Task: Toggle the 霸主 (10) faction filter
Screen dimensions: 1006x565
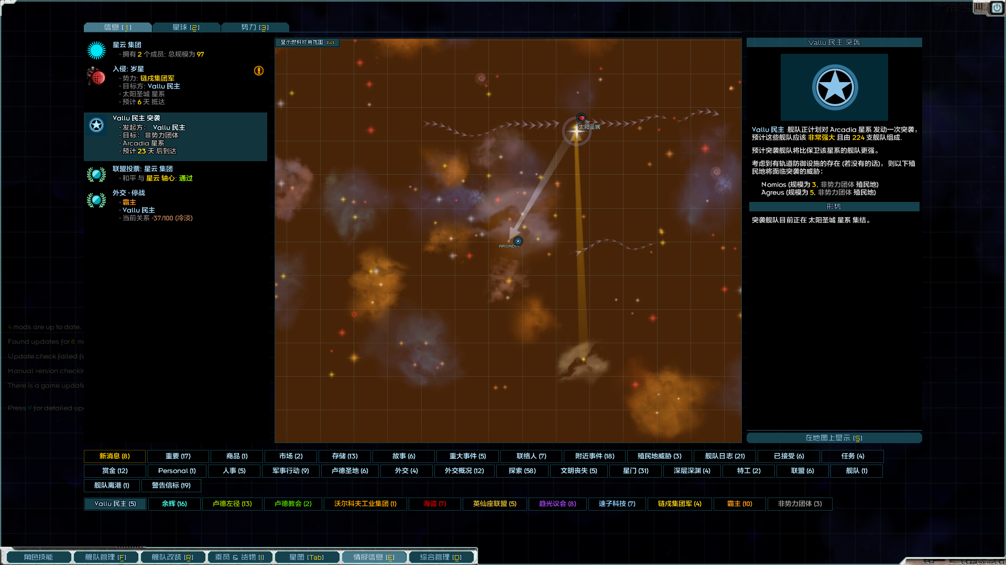Action: [x=739, y=504]
